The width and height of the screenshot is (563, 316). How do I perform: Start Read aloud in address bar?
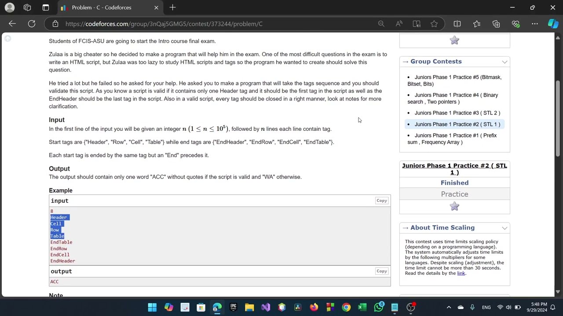point(399,24)
